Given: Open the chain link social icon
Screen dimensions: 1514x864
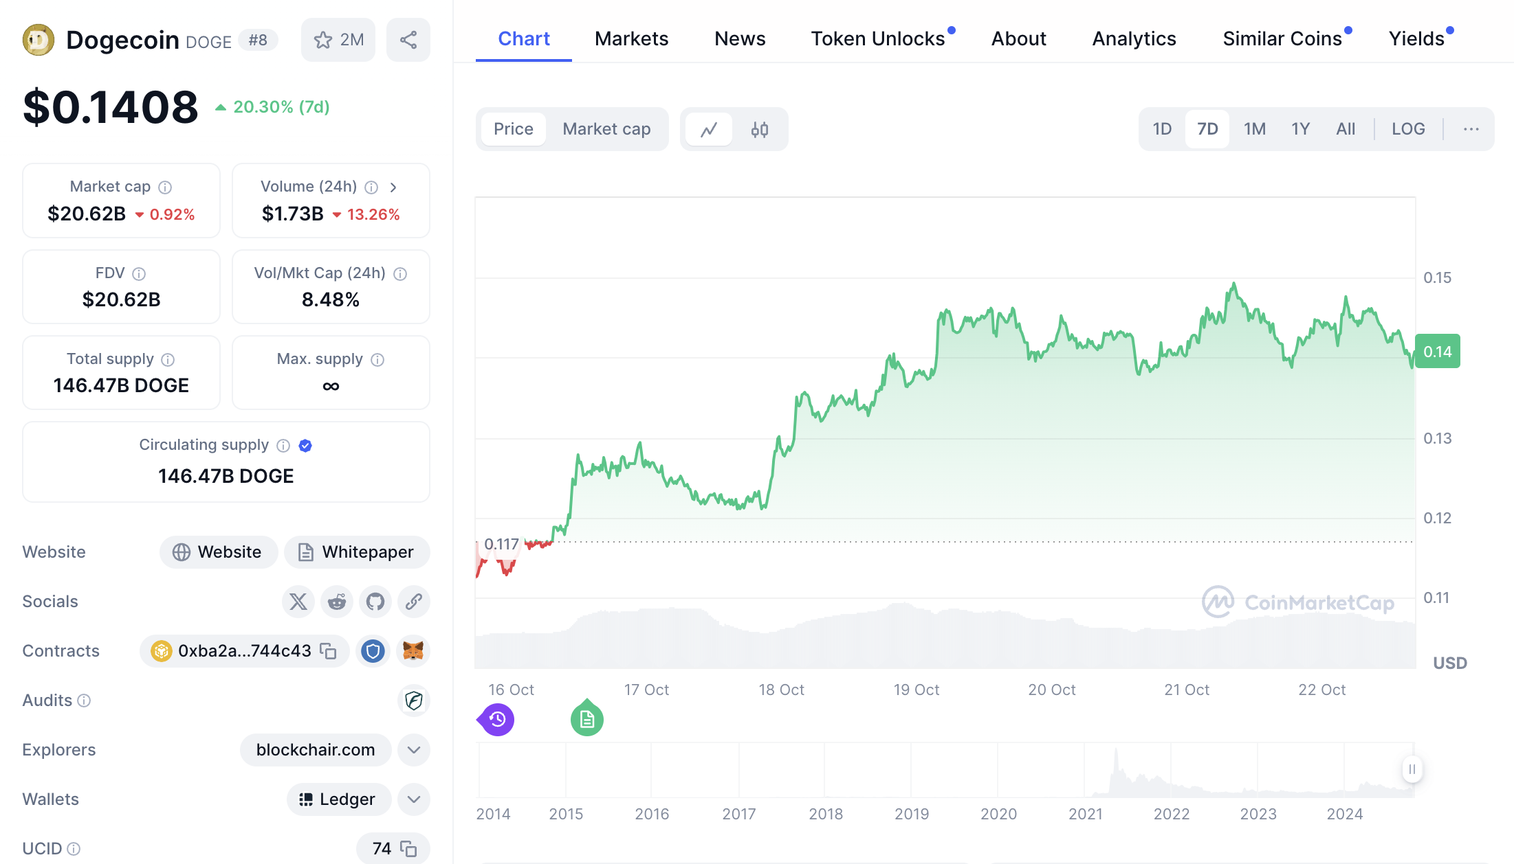Looking at the screenshot, I should tap(414, 602).
